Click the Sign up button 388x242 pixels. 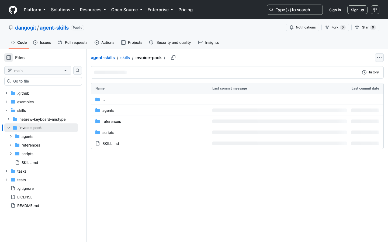(x=357, y=10)
